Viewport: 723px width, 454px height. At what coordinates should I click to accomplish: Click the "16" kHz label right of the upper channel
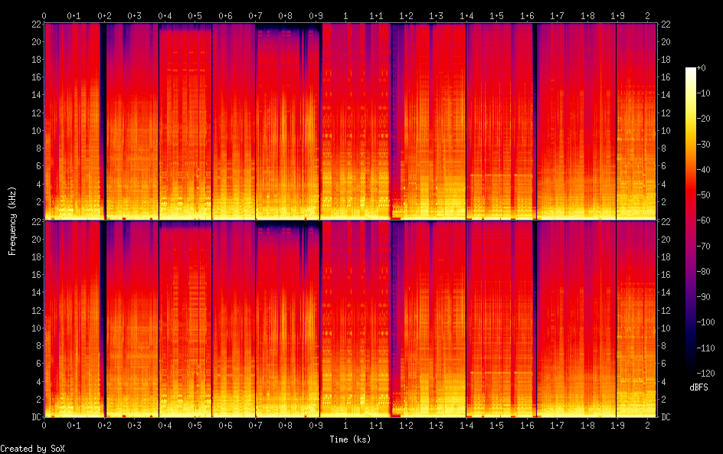[x=666, y=77]
